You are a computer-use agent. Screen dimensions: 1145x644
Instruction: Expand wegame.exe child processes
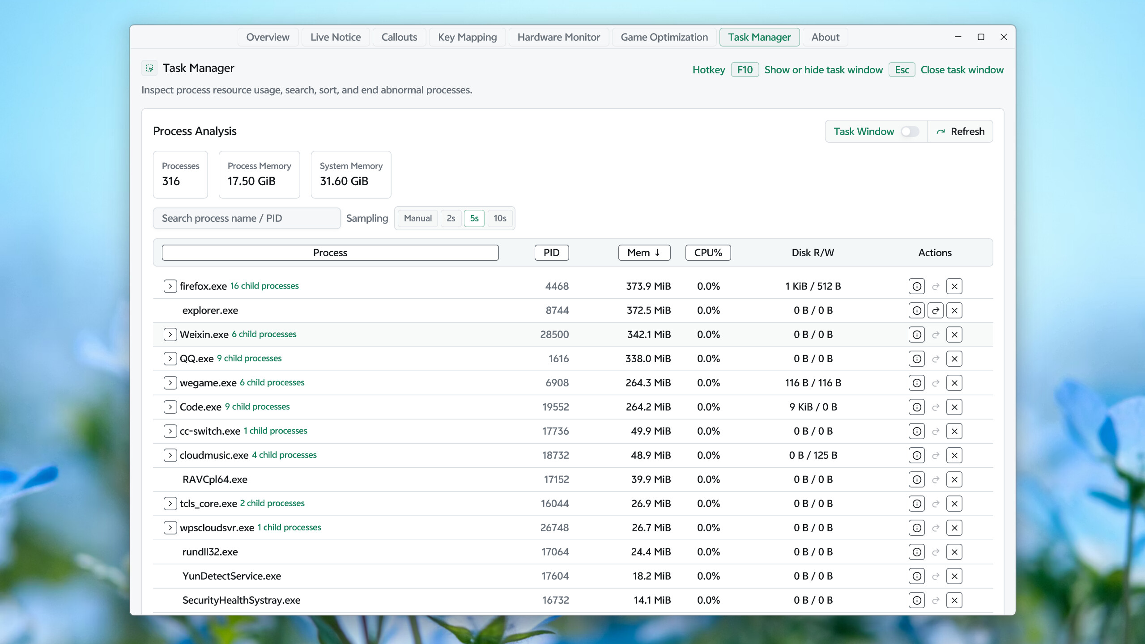(x=170, y=383)
